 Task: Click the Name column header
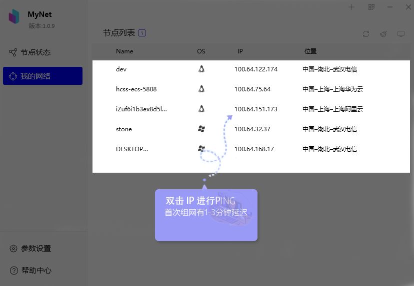[124, 51]
